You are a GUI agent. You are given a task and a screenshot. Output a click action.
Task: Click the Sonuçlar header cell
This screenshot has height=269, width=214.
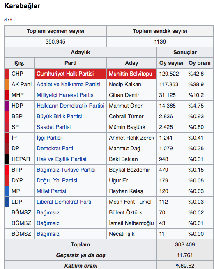[185, 52]
